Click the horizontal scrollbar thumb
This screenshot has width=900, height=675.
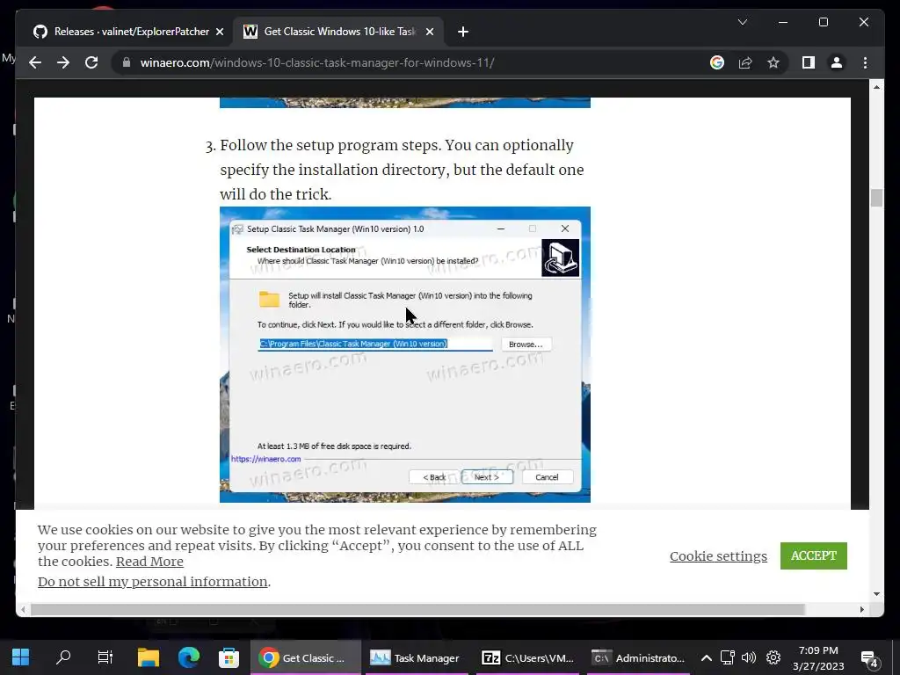[x=417, y=609]
